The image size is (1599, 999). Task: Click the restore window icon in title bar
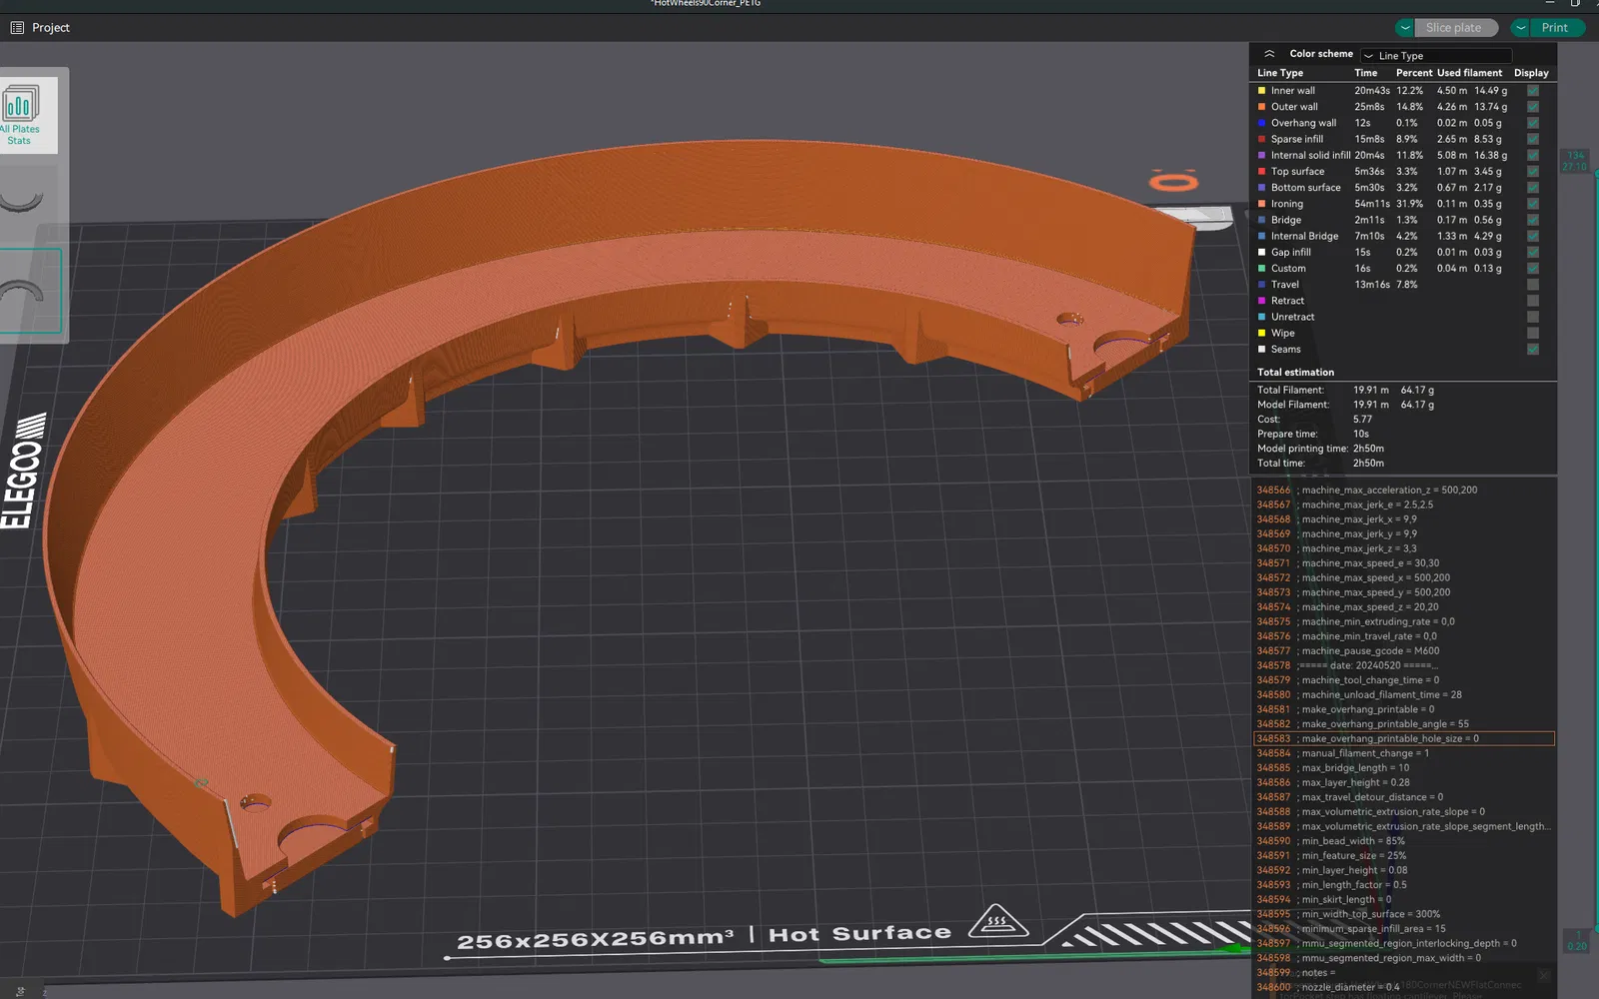coord(1575,3)
